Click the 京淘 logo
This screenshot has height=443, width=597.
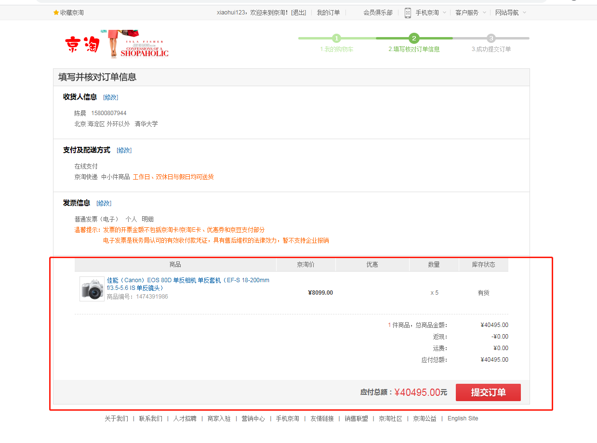[82, 44]
